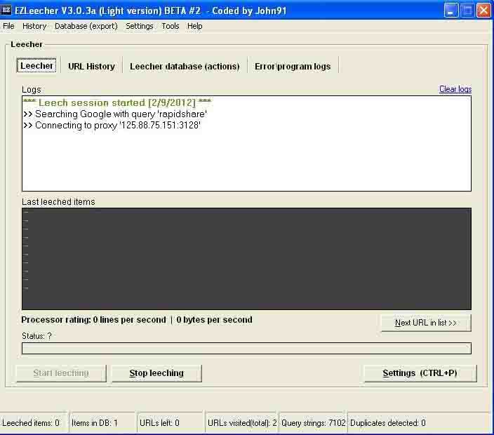Open the Help menu
This screenshot has height=435, width=494.
194,26
